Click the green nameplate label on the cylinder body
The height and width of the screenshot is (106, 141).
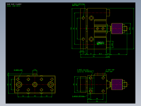[100, 43]
